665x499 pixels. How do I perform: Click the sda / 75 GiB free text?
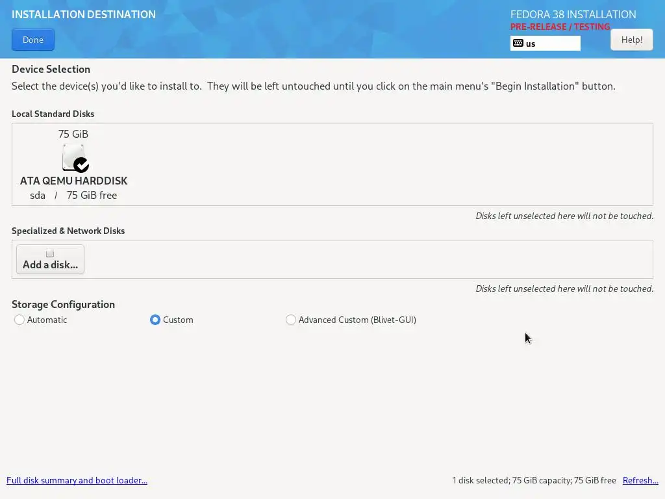point(73,195)
